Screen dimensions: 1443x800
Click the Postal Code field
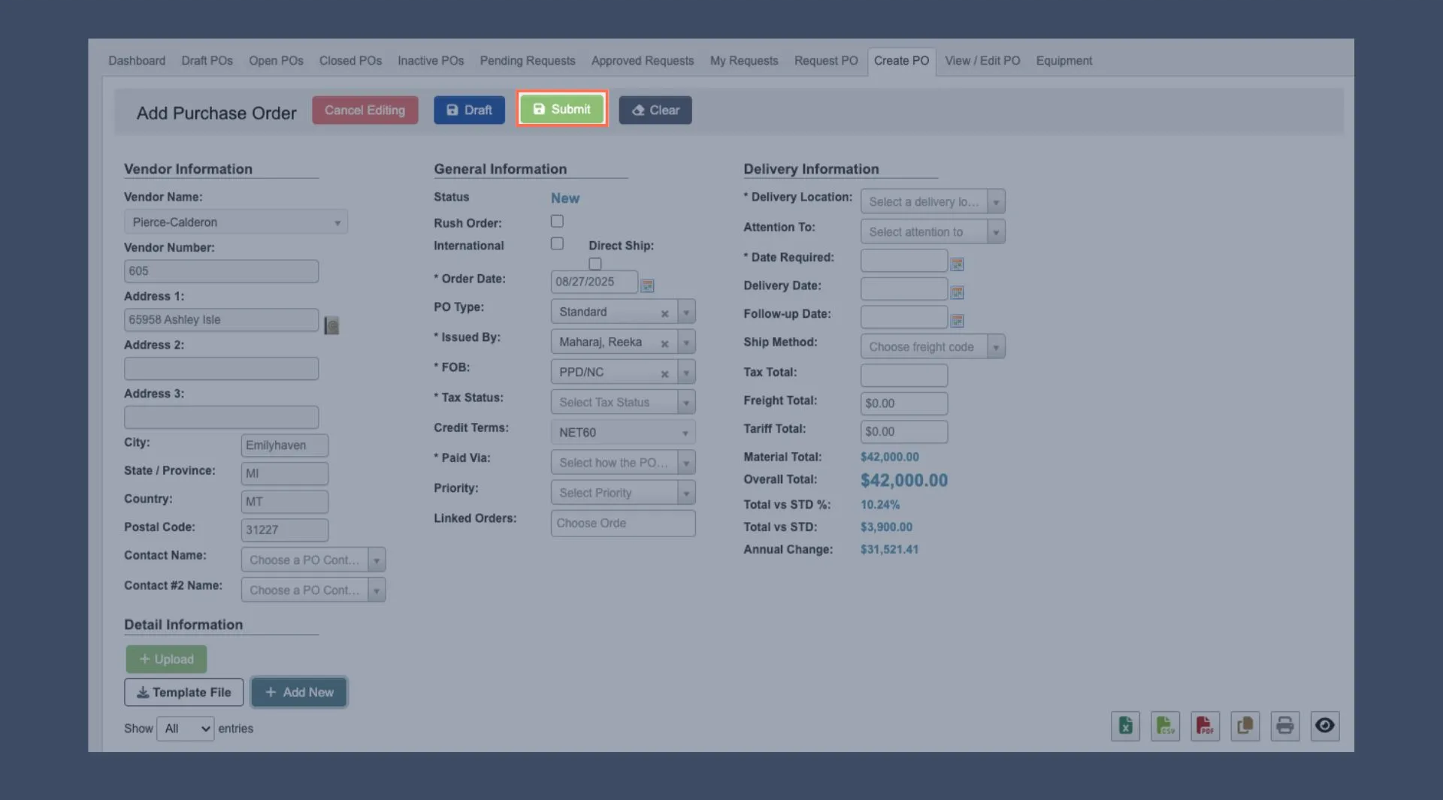pos(284,530)
